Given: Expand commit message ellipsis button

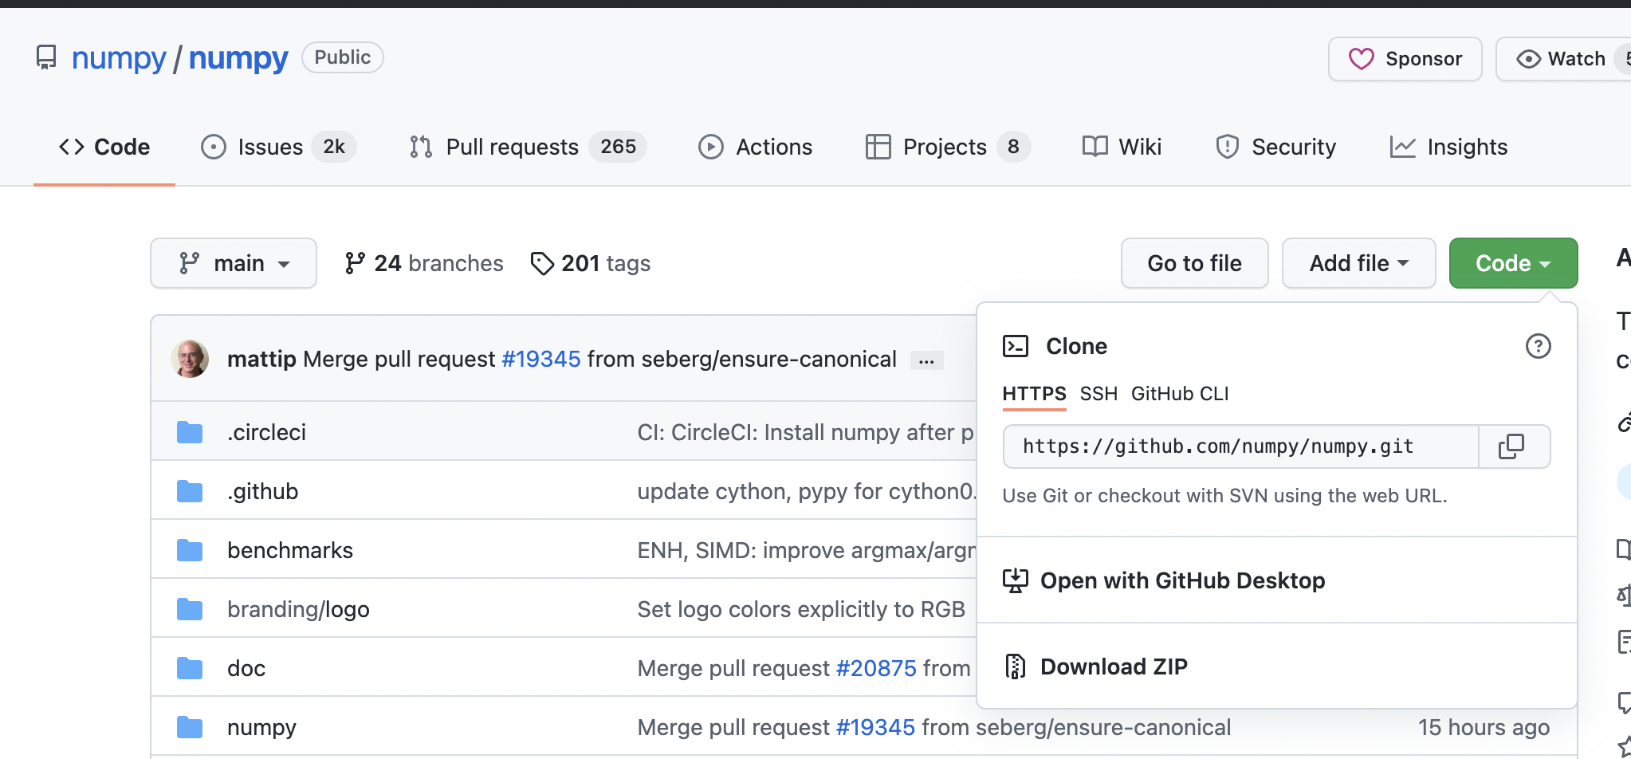Looking at the screenshot, I should [926, 360].
